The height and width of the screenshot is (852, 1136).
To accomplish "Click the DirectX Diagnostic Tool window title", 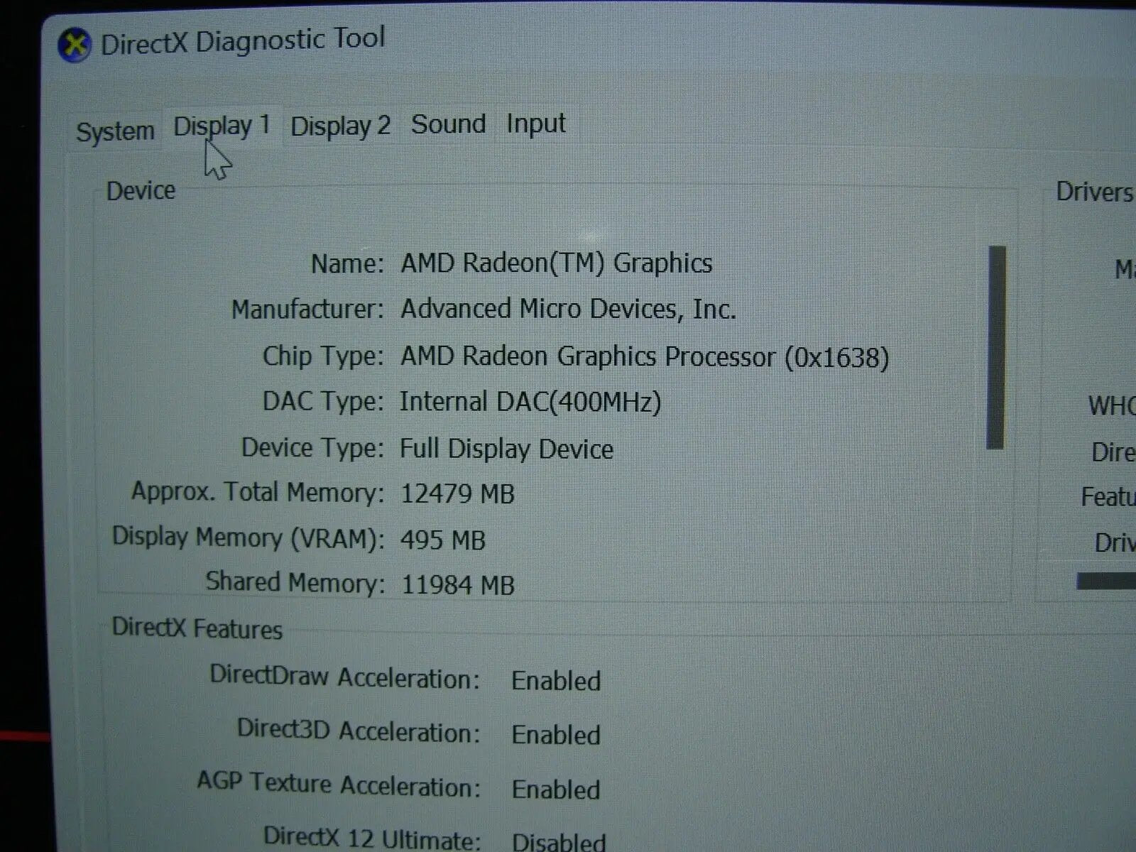I will pyautogui.click(x=244, y=40).
